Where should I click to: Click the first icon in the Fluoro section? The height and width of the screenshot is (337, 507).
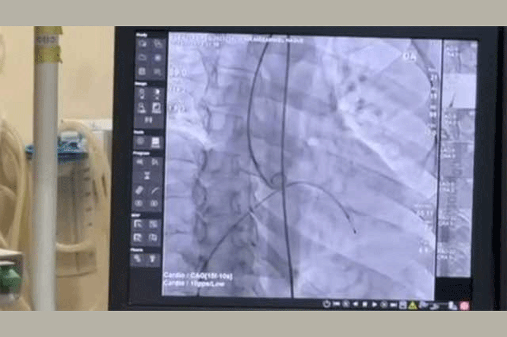(x=139, y=259)
